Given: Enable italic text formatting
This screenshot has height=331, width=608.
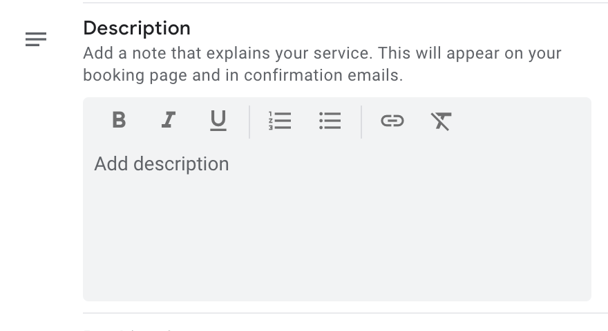Looking at the screenshot, I should click(168, 121).
